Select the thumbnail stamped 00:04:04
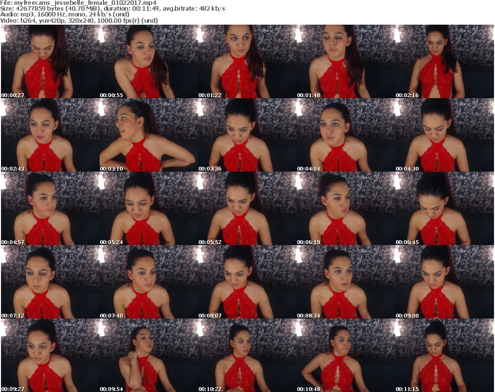This screenshot has width=495, height=392. [x=346, y=135]
